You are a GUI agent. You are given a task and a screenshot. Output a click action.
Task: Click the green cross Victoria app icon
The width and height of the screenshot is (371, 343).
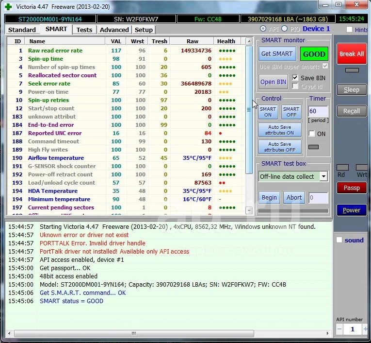8,7
